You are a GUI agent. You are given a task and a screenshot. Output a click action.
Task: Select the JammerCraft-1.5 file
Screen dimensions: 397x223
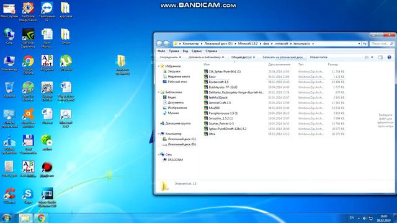click(217, 103)
